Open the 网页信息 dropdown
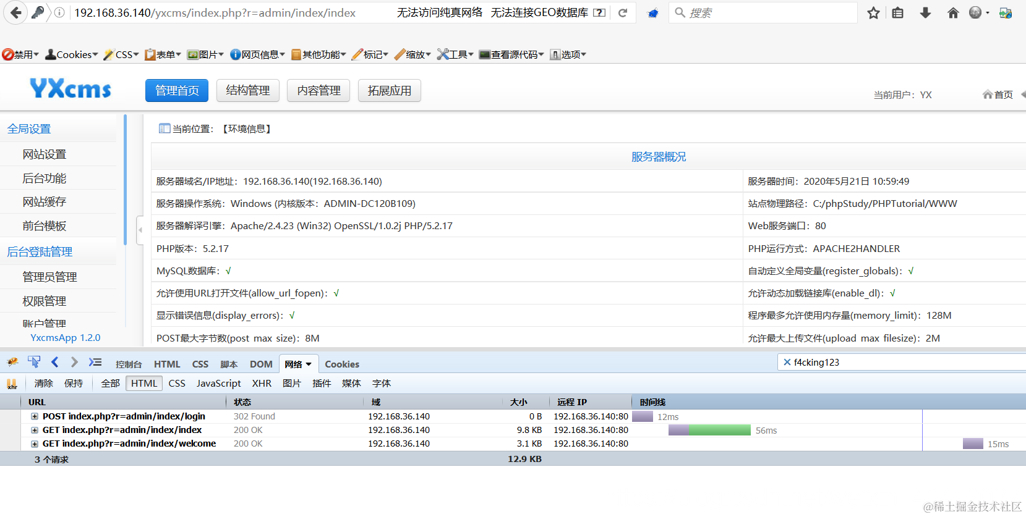The height and width of the screenshot is (517, 1026). tap(258, 54)
